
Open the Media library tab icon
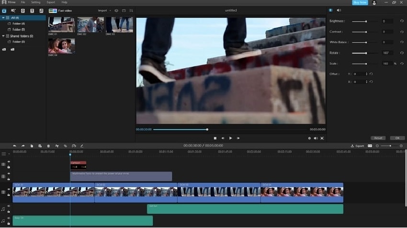pos(4,11)
